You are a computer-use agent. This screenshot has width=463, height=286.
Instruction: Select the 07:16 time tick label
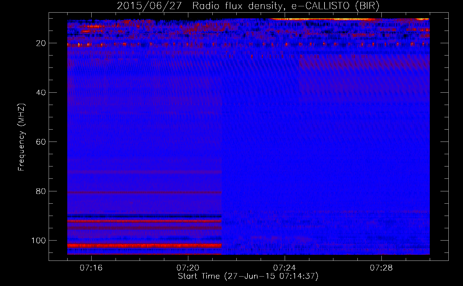[91, 268]
